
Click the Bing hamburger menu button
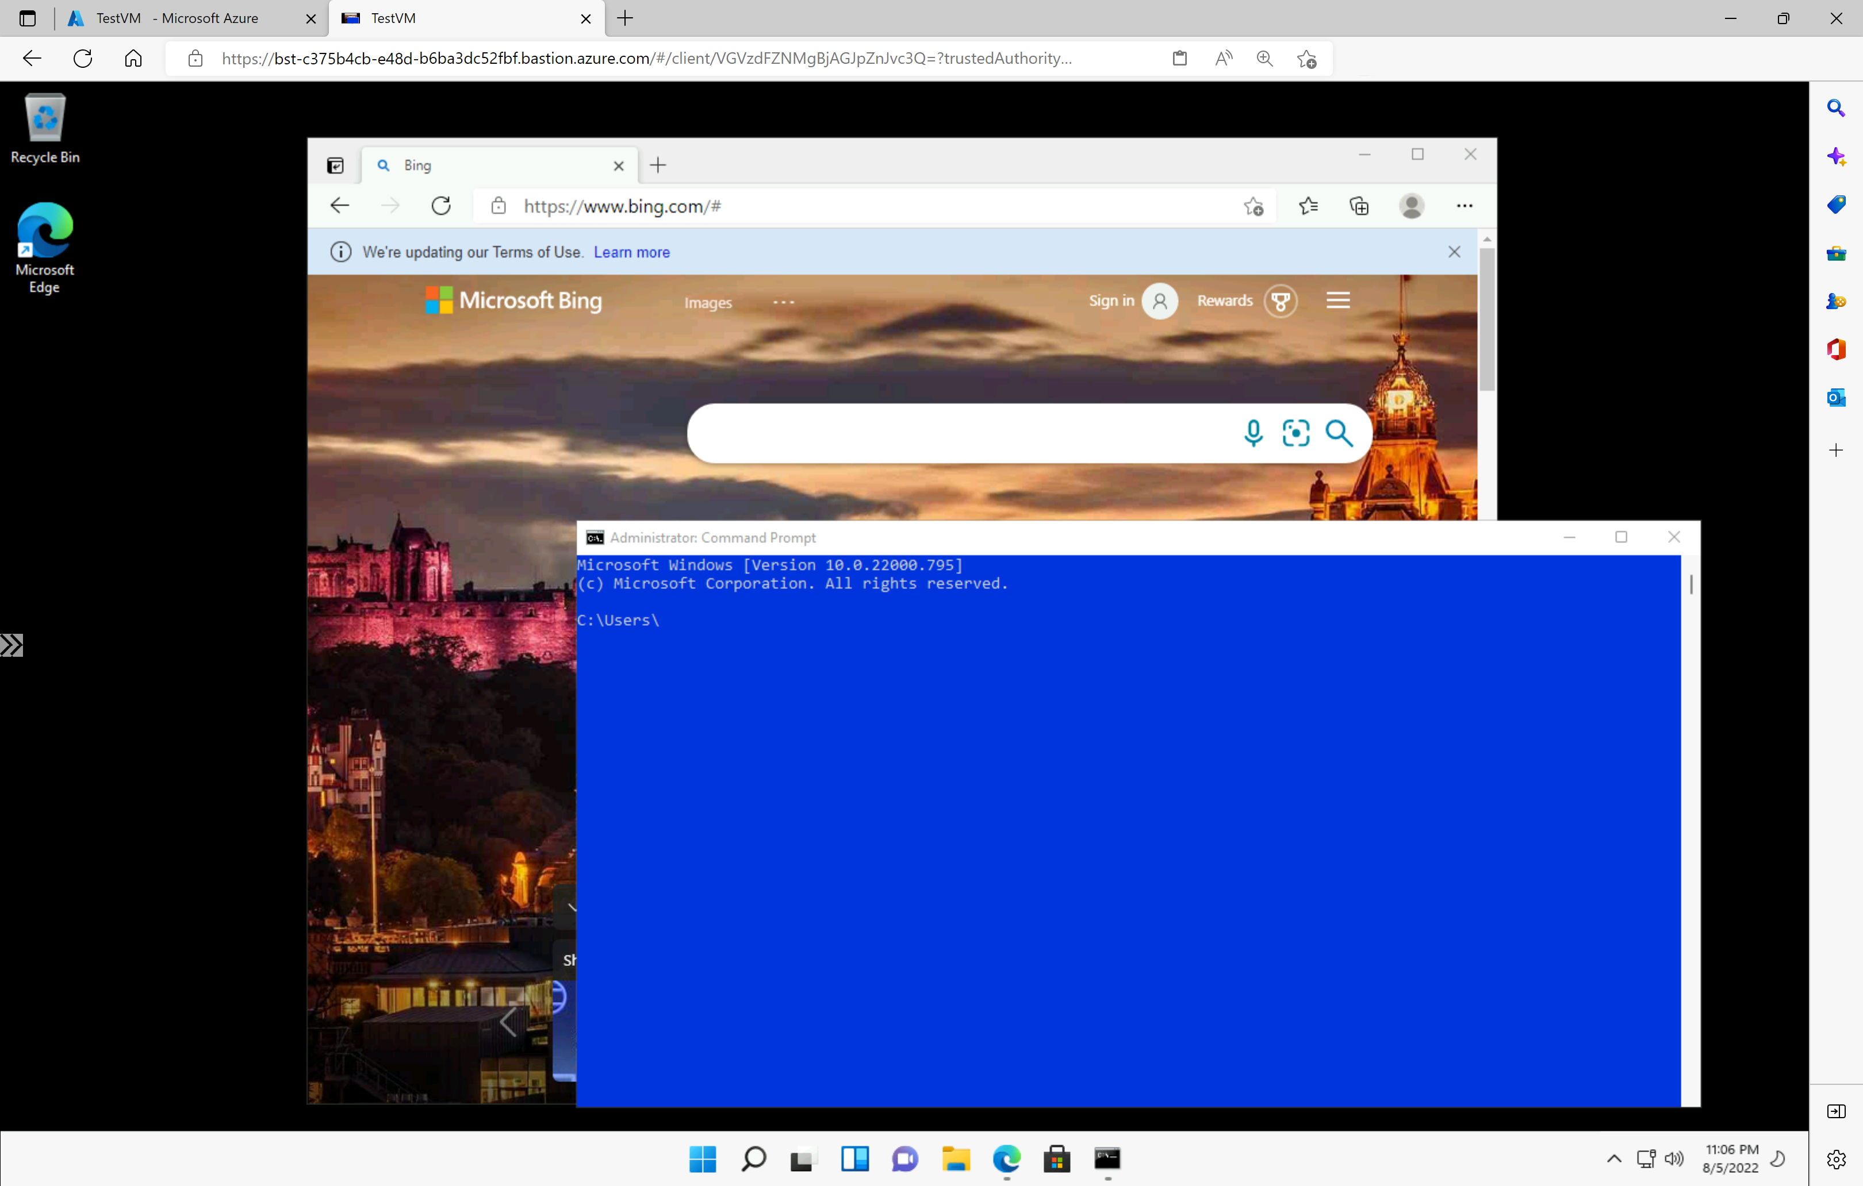point(1337,300)
